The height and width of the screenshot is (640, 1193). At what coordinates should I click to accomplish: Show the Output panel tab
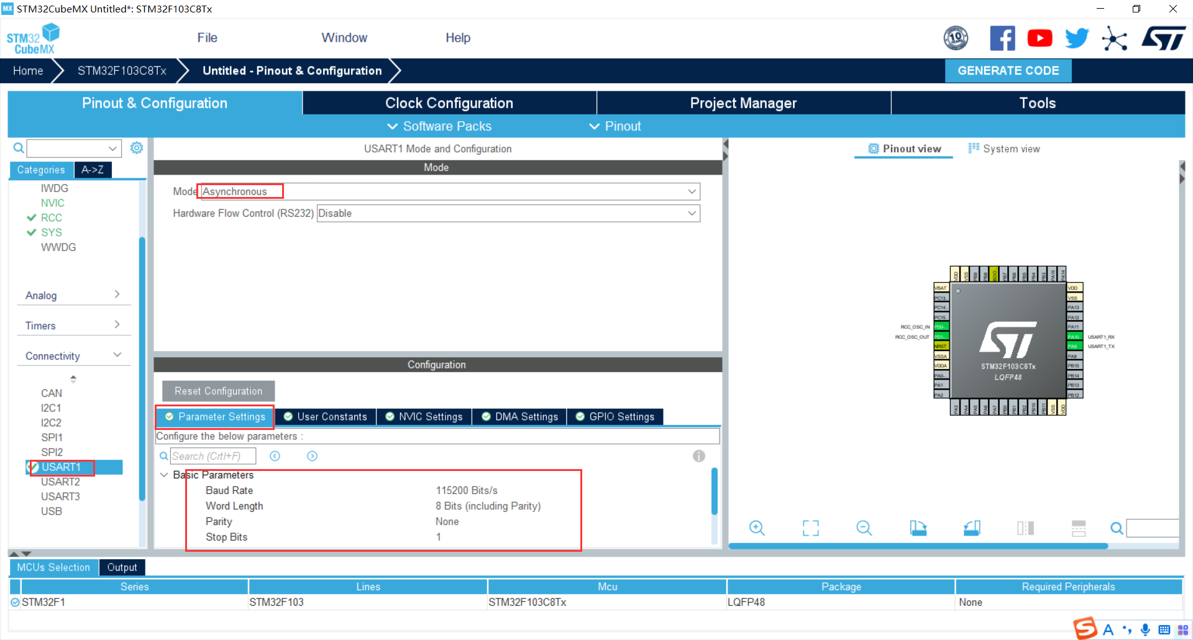122,567
